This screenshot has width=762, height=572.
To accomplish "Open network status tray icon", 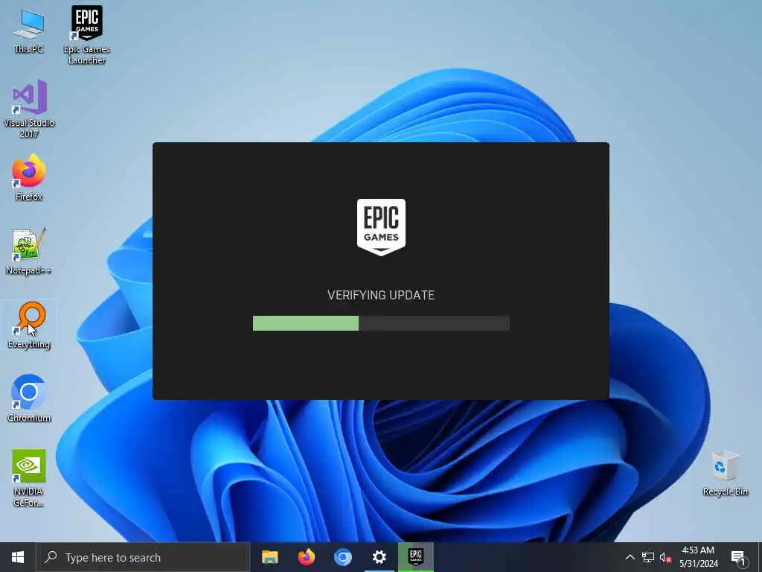I will click(648, 557).
